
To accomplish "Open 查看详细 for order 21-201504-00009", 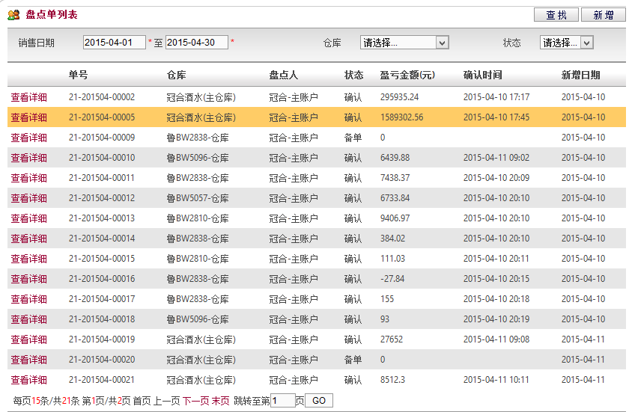I will [x=29, y=138].
